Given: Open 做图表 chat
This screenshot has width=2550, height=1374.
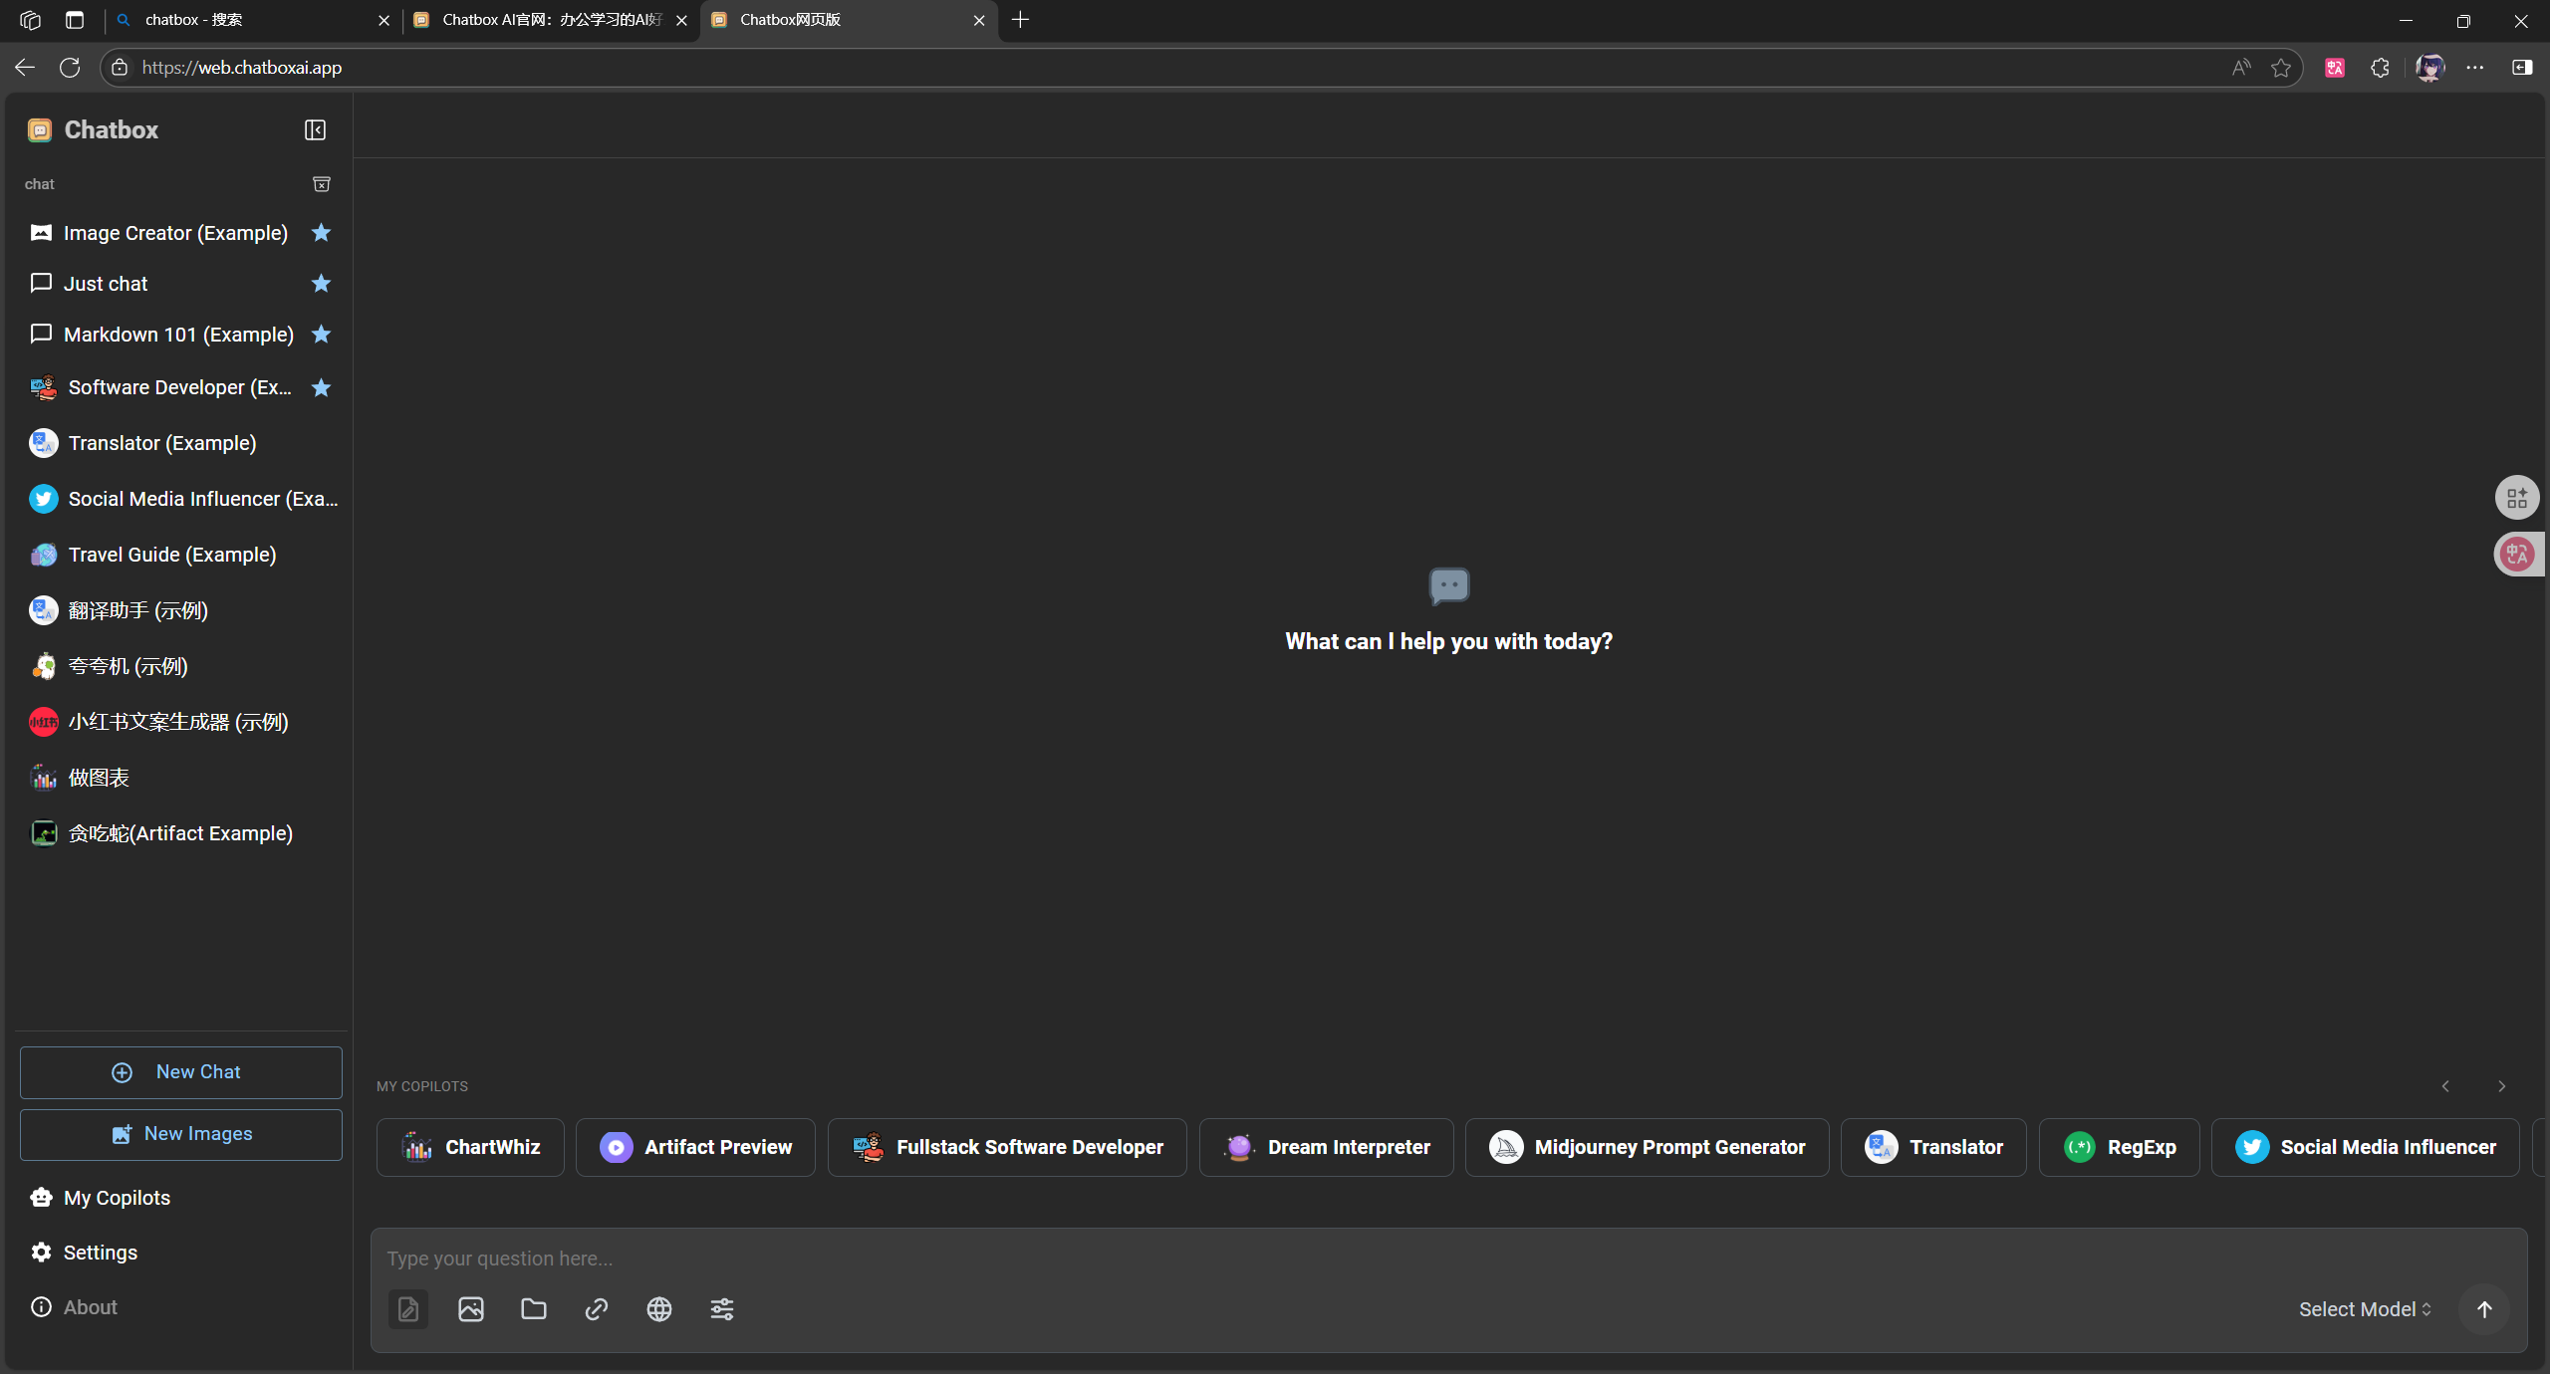Looking at the screenshot, I should click(181, 778).
